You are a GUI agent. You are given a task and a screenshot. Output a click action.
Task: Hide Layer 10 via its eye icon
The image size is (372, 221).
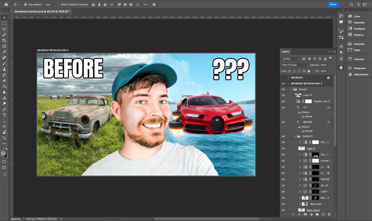(283, 95)
